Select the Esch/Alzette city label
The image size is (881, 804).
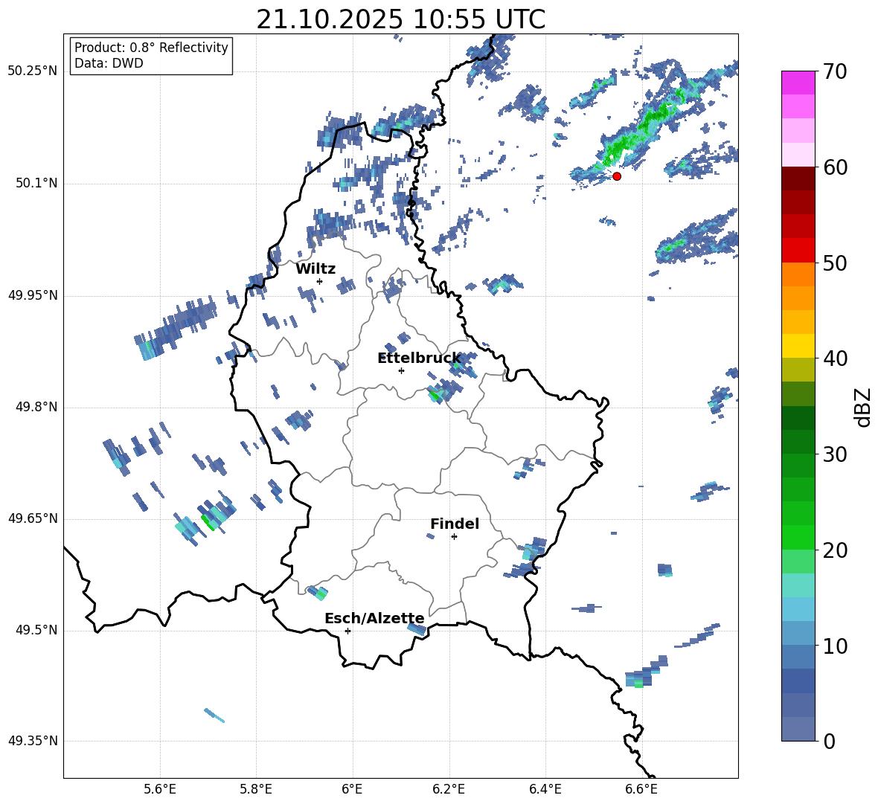[x=374, y=619]
